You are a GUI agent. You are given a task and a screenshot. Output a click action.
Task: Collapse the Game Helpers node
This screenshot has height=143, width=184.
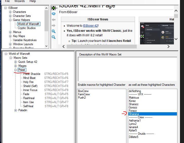click(10, 20)
